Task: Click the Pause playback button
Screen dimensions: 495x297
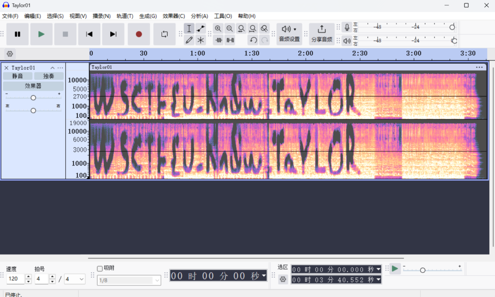Action: [17, 34]
